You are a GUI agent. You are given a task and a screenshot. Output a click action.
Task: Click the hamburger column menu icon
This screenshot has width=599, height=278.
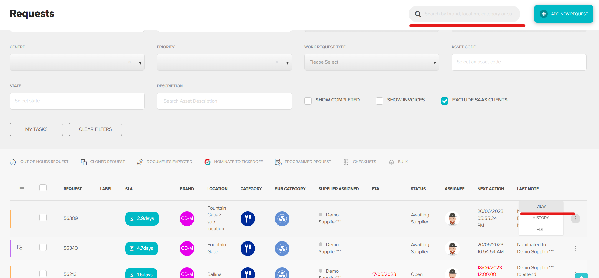[22, 189]
